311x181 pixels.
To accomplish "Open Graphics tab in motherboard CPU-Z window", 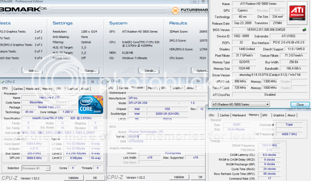I will 178,88.
